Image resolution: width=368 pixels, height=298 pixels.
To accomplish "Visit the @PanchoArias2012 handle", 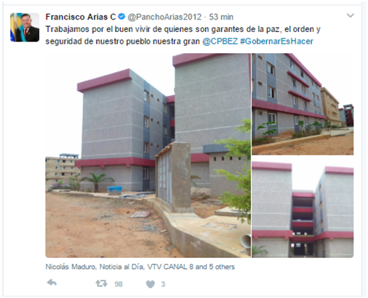I will (x=164, y=17).
